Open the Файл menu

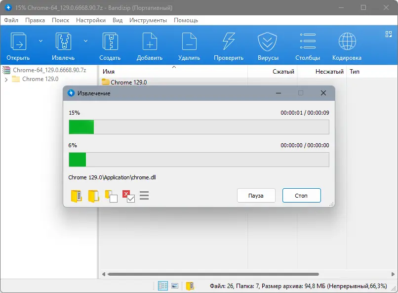coord(11,20)
